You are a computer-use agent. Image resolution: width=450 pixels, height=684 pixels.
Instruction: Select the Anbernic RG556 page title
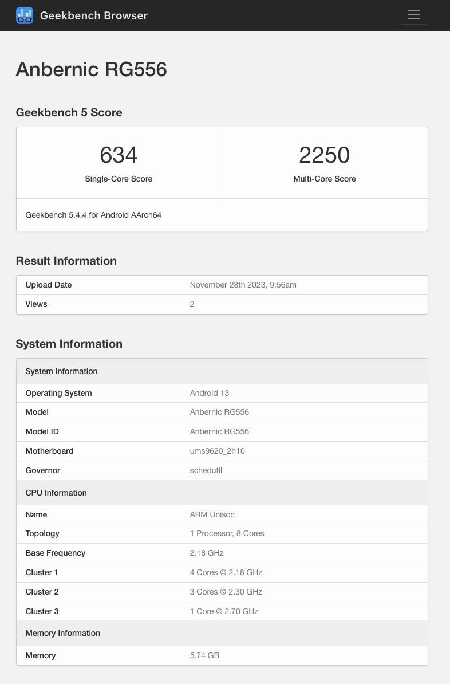[x=91, y=69]
